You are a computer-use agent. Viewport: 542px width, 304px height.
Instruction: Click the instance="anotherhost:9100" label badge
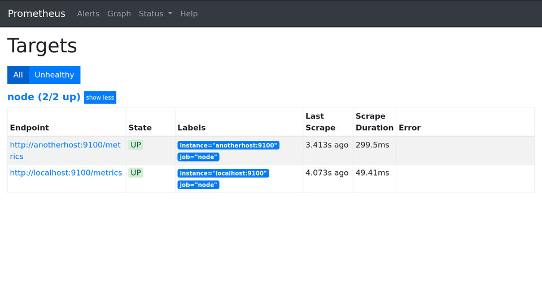click(x=228, y=145)
